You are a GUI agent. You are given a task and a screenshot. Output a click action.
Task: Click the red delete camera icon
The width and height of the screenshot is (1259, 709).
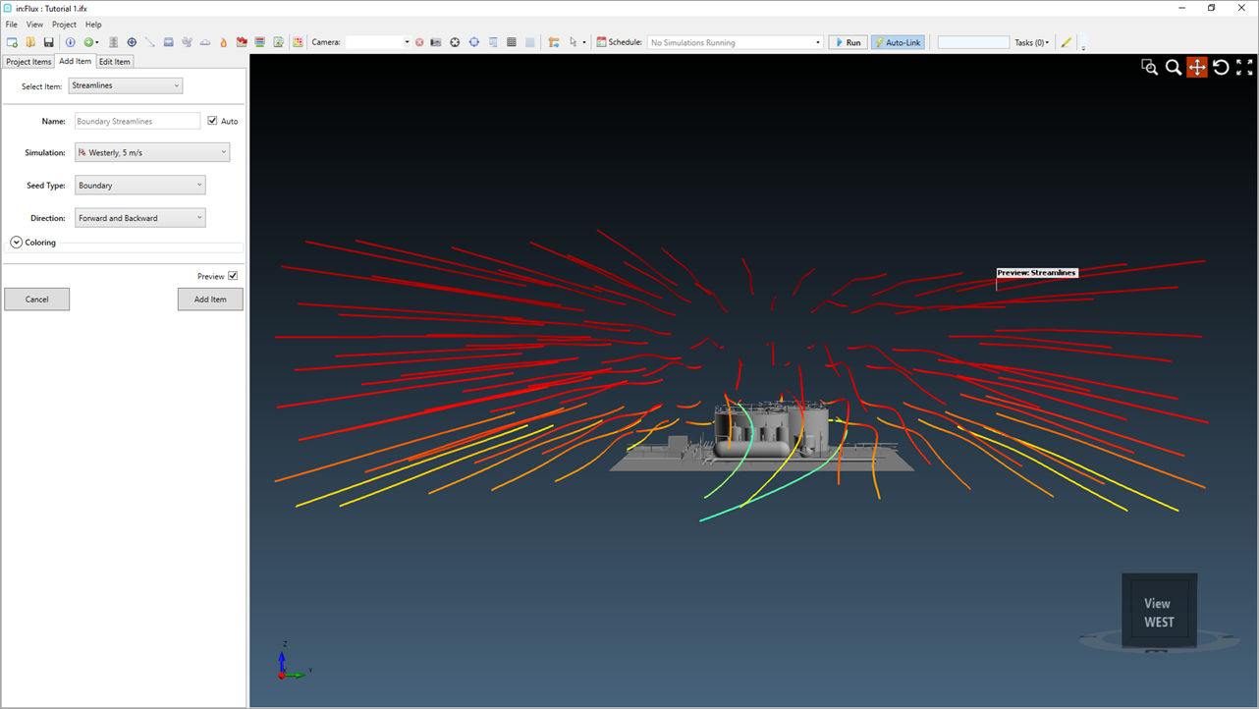pos(419,42)
